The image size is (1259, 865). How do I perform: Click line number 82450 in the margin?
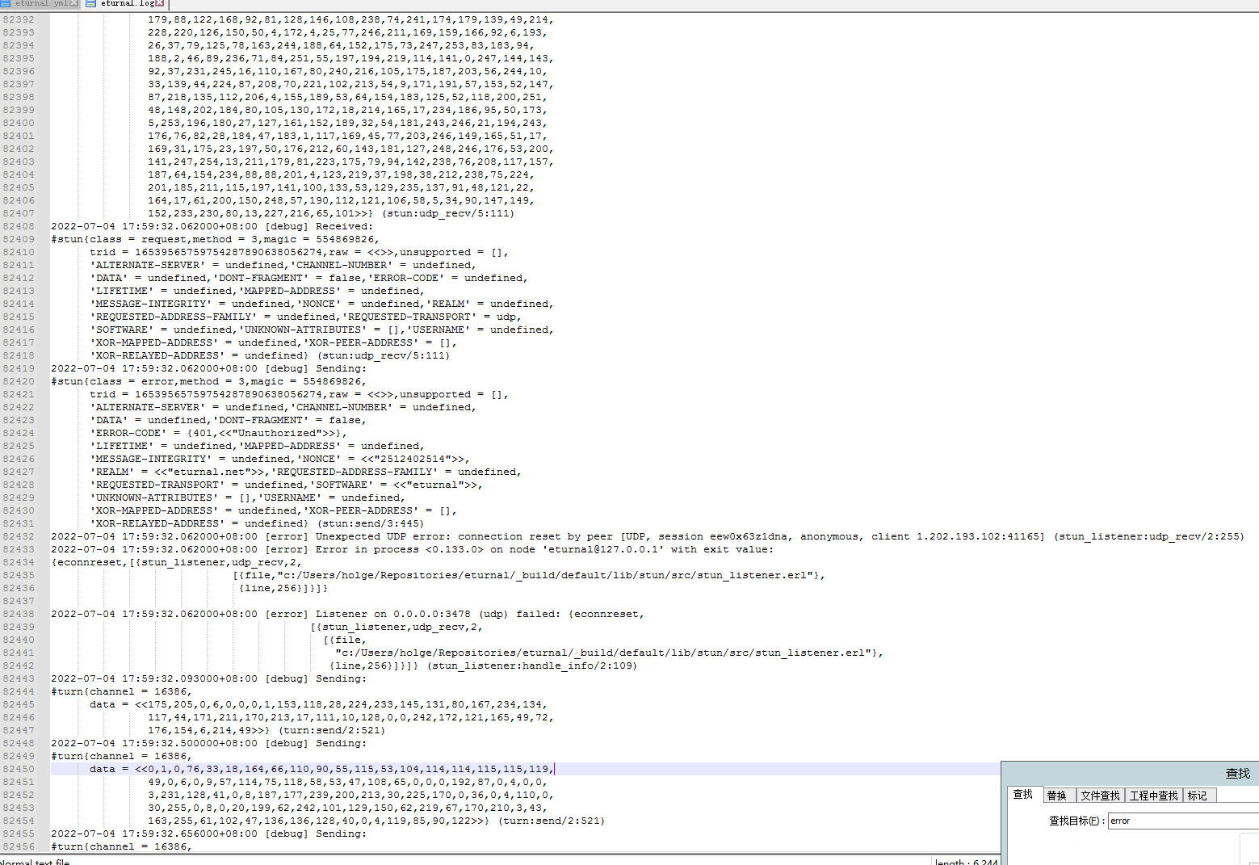coord(19,769)
